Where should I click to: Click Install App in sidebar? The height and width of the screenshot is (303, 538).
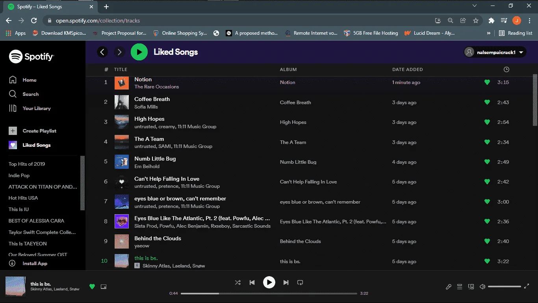tap(28, 264)
